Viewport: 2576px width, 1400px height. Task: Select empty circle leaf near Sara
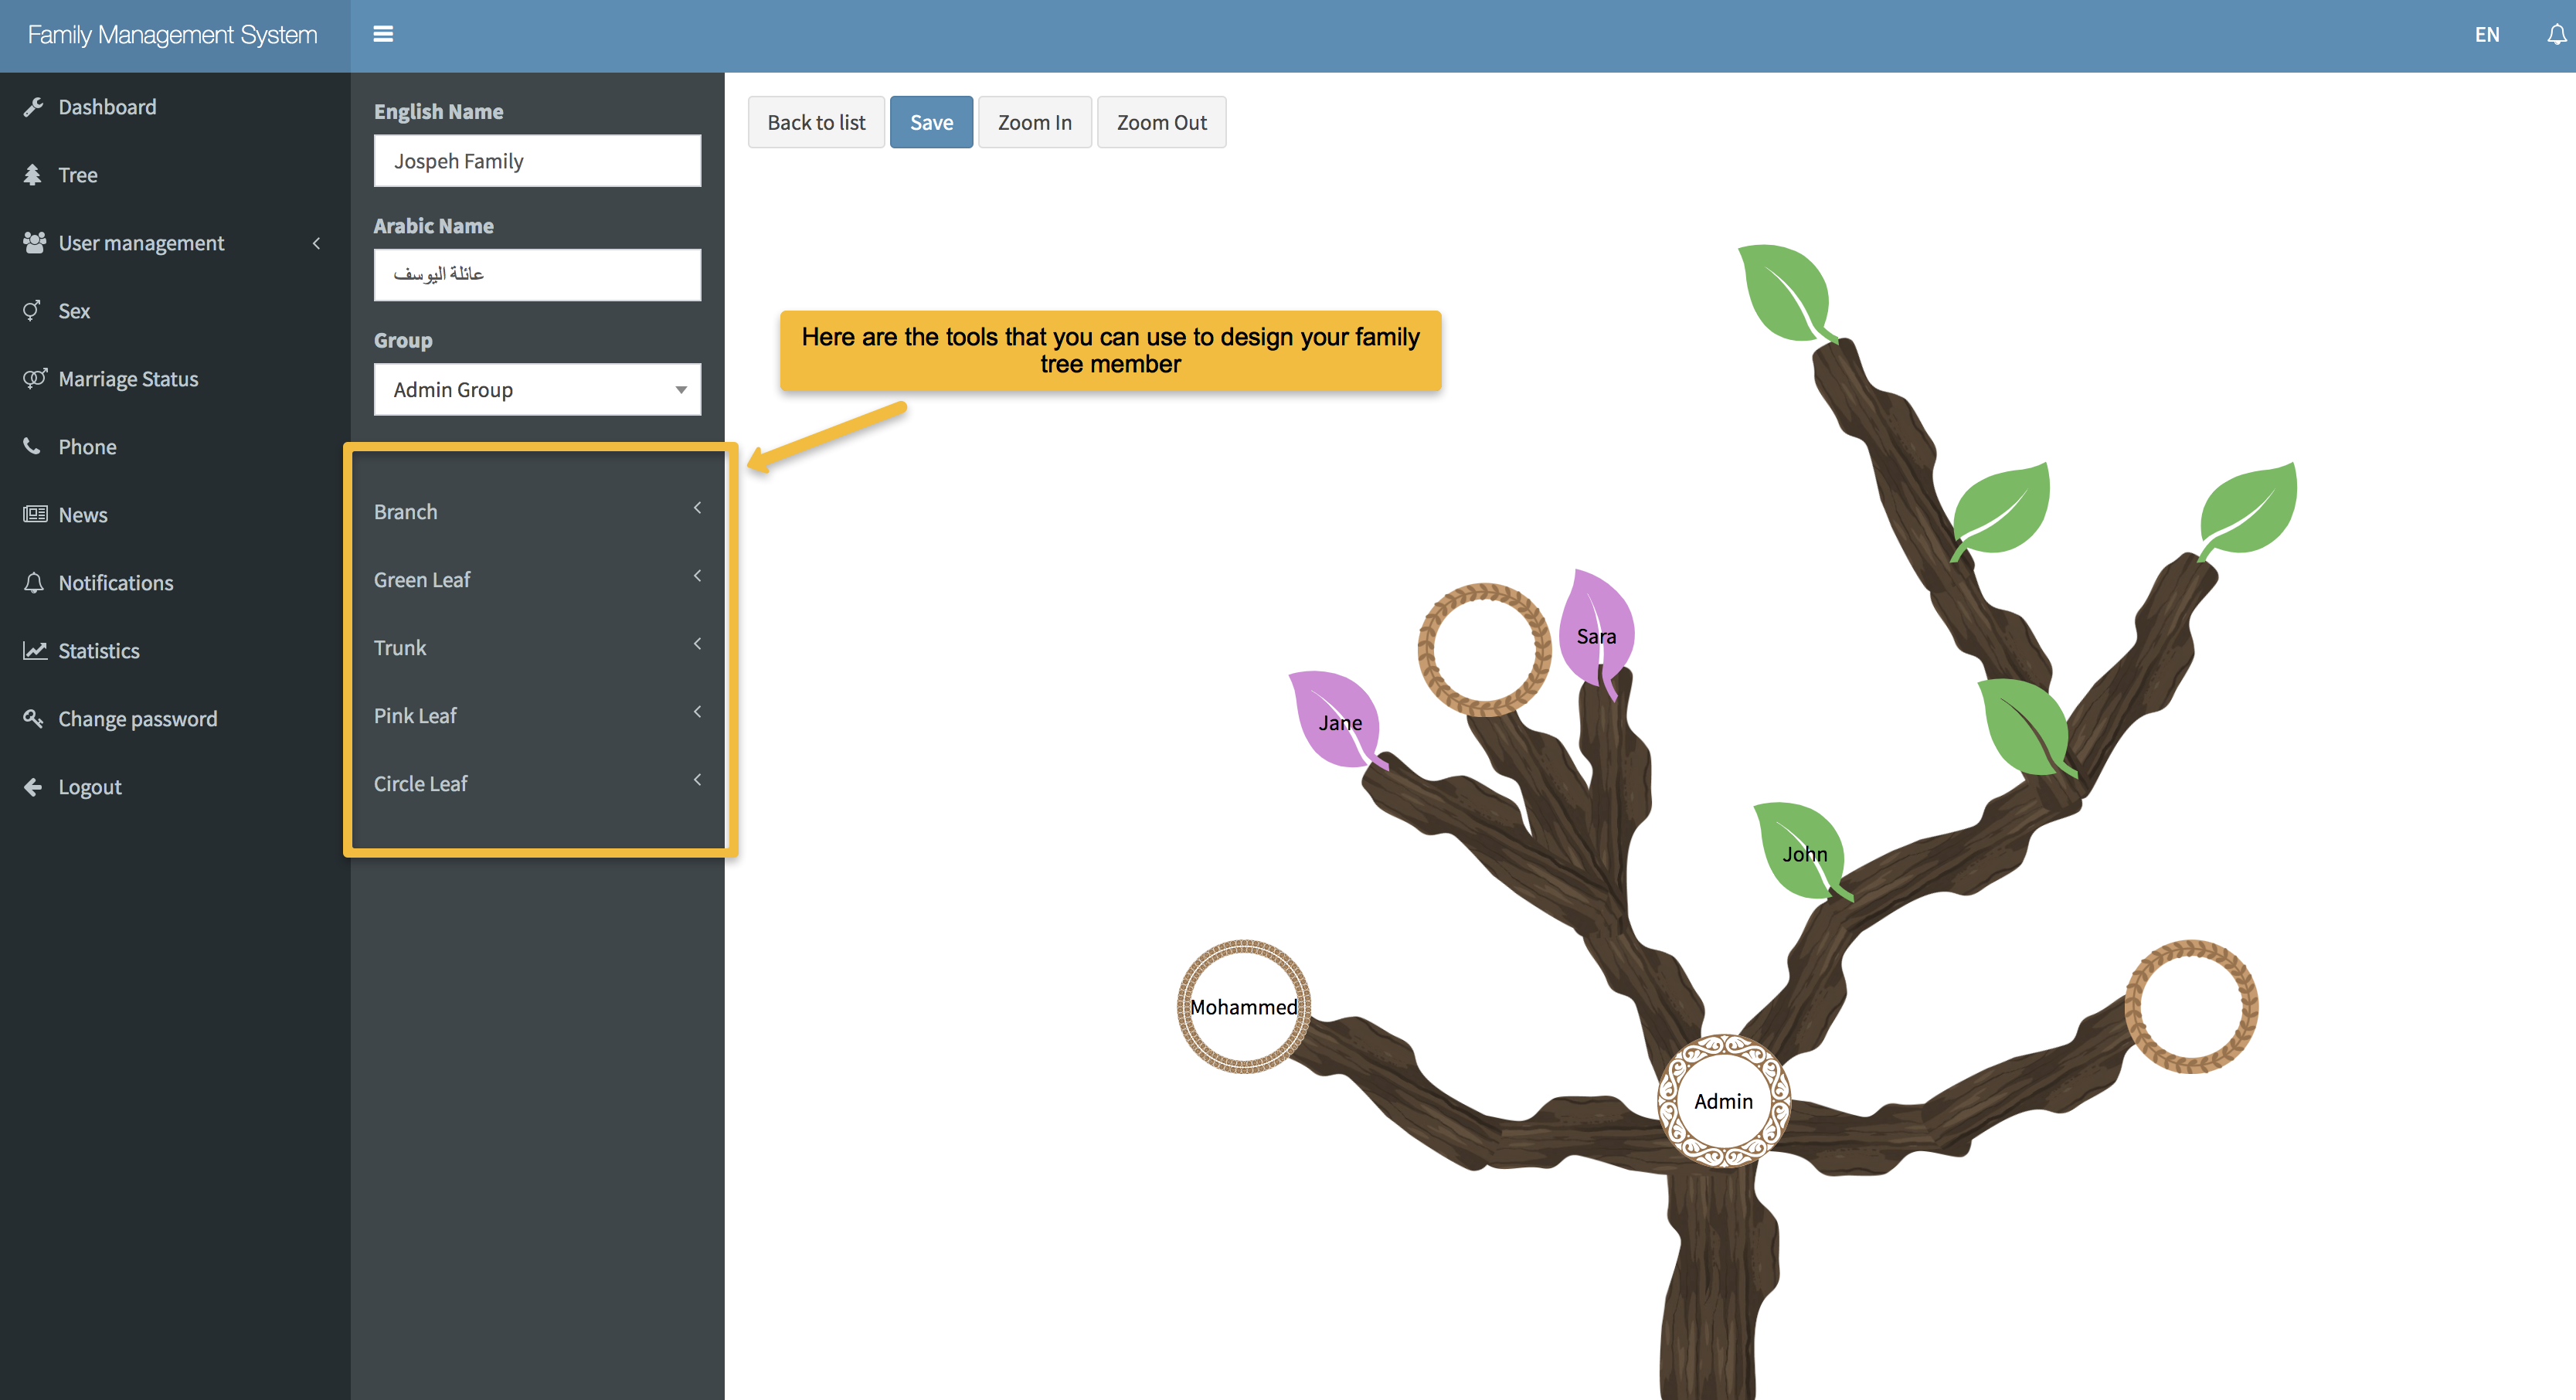[x=1484, y=650]
